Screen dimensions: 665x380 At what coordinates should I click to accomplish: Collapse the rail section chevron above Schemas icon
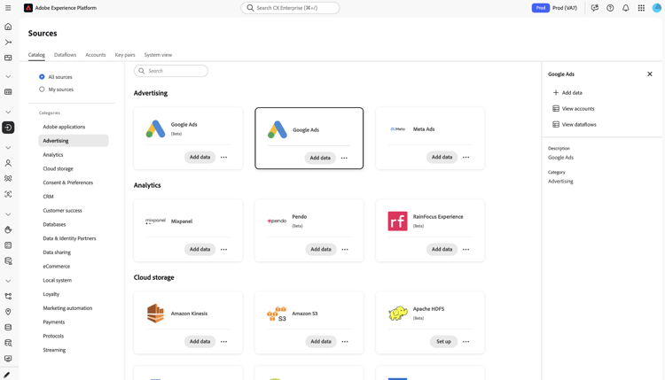pyautogui.click(x=8, y=281)
